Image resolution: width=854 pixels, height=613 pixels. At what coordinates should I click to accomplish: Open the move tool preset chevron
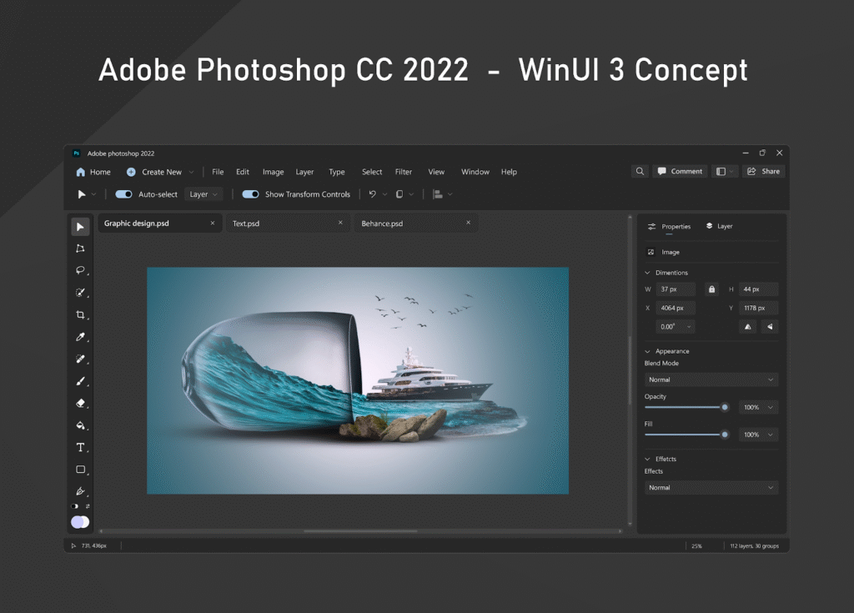click(x=93, y=194)
